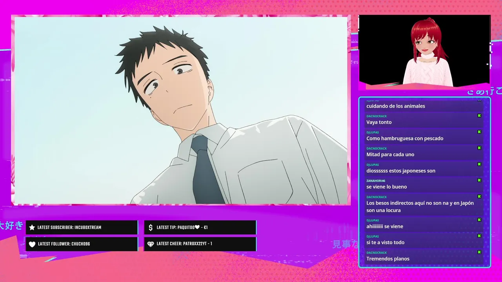Click the star icon beside Latest Subscriber
The image size is (502, 282).
coord(32,228)
